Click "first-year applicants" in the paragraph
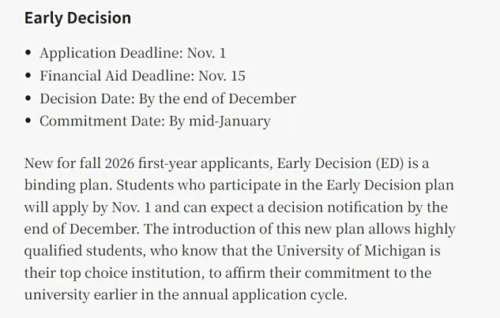The height and width of the screenshot is (318, 500). 205,164
